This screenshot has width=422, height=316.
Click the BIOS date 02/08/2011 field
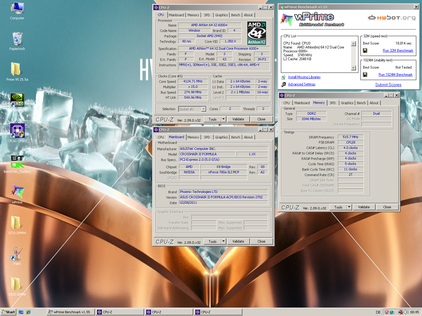223,203
